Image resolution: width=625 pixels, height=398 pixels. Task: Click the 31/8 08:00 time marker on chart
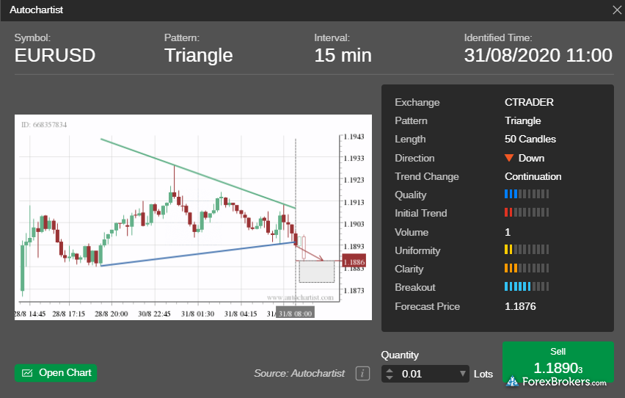coord(295,314)
